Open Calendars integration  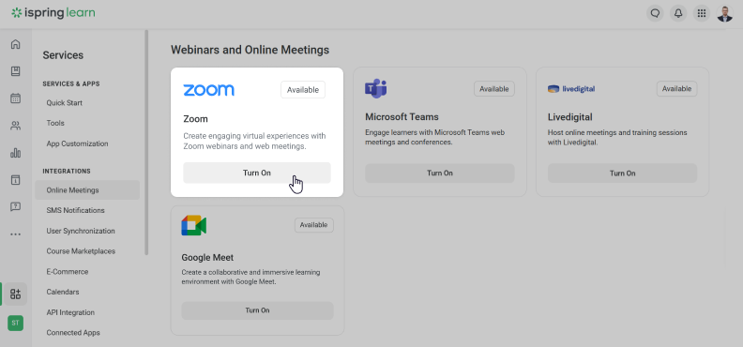pos(63,292)
